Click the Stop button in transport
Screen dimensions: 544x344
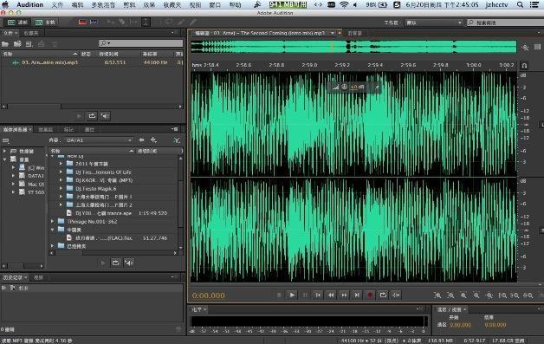coord(279,295)
